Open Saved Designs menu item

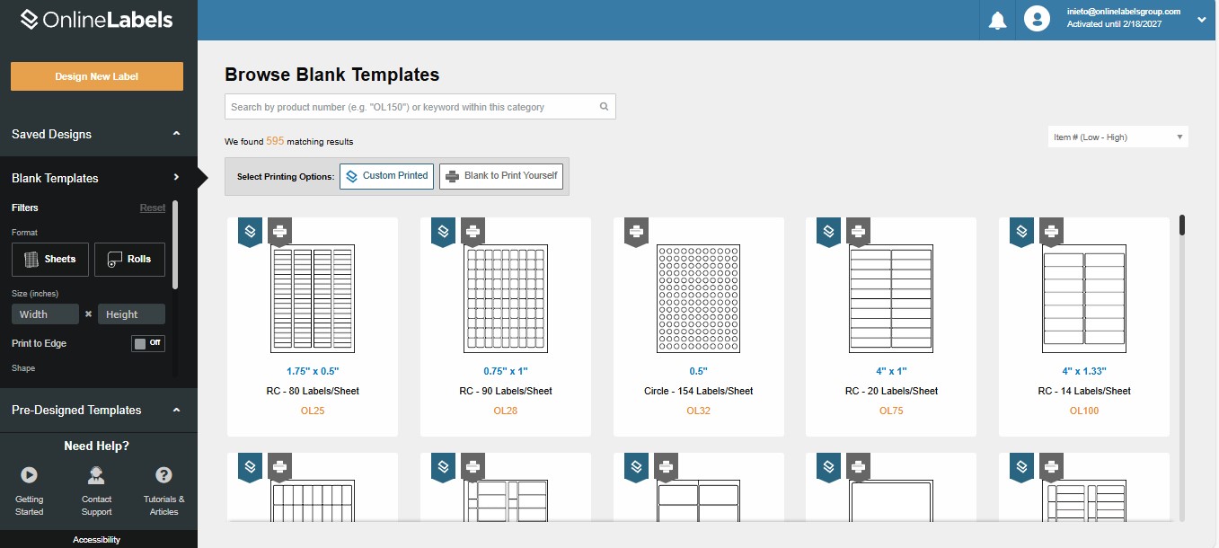pos(51,134)
